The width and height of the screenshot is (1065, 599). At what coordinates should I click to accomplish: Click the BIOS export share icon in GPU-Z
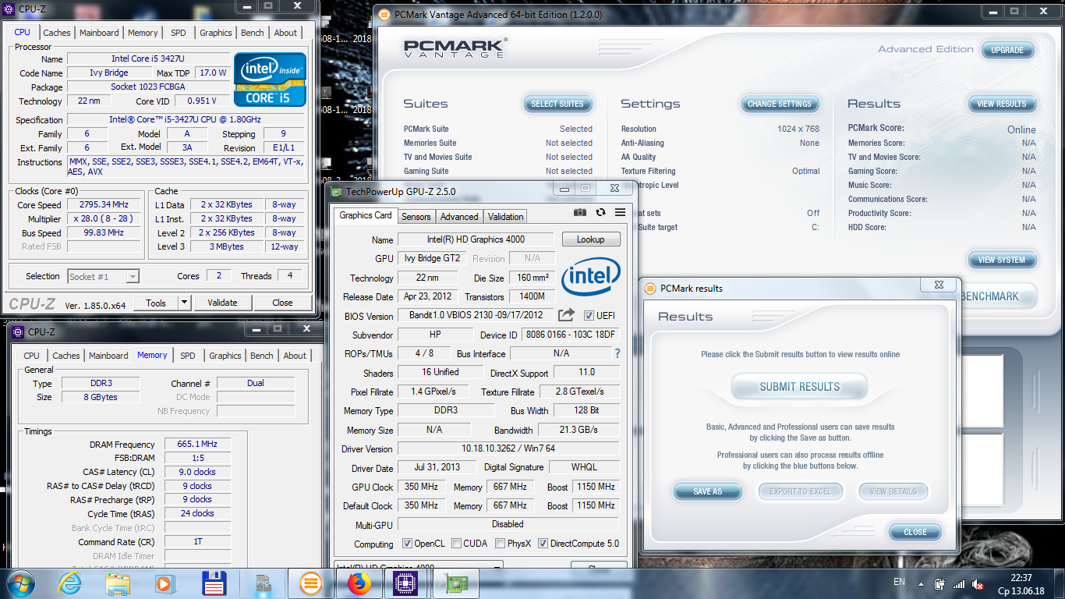point(566,315)
